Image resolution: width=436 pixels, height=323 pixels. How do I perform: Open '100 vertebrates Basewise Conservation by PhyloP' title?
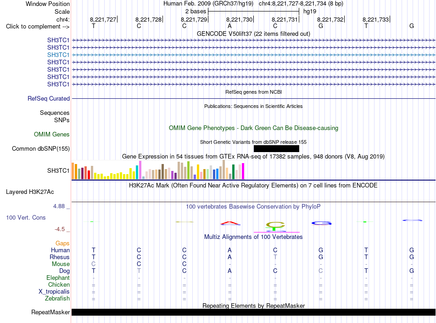(x=253, y=207)
